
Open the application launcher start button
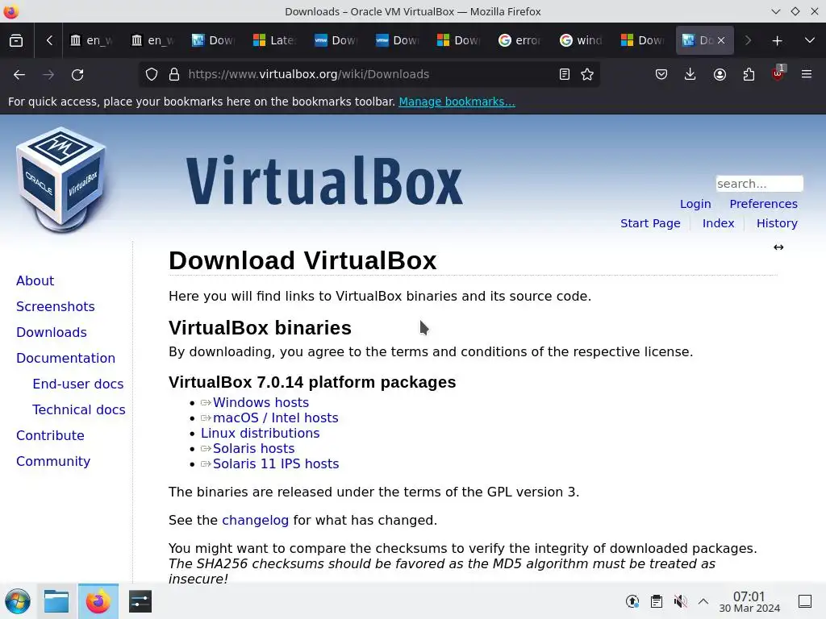18,601
